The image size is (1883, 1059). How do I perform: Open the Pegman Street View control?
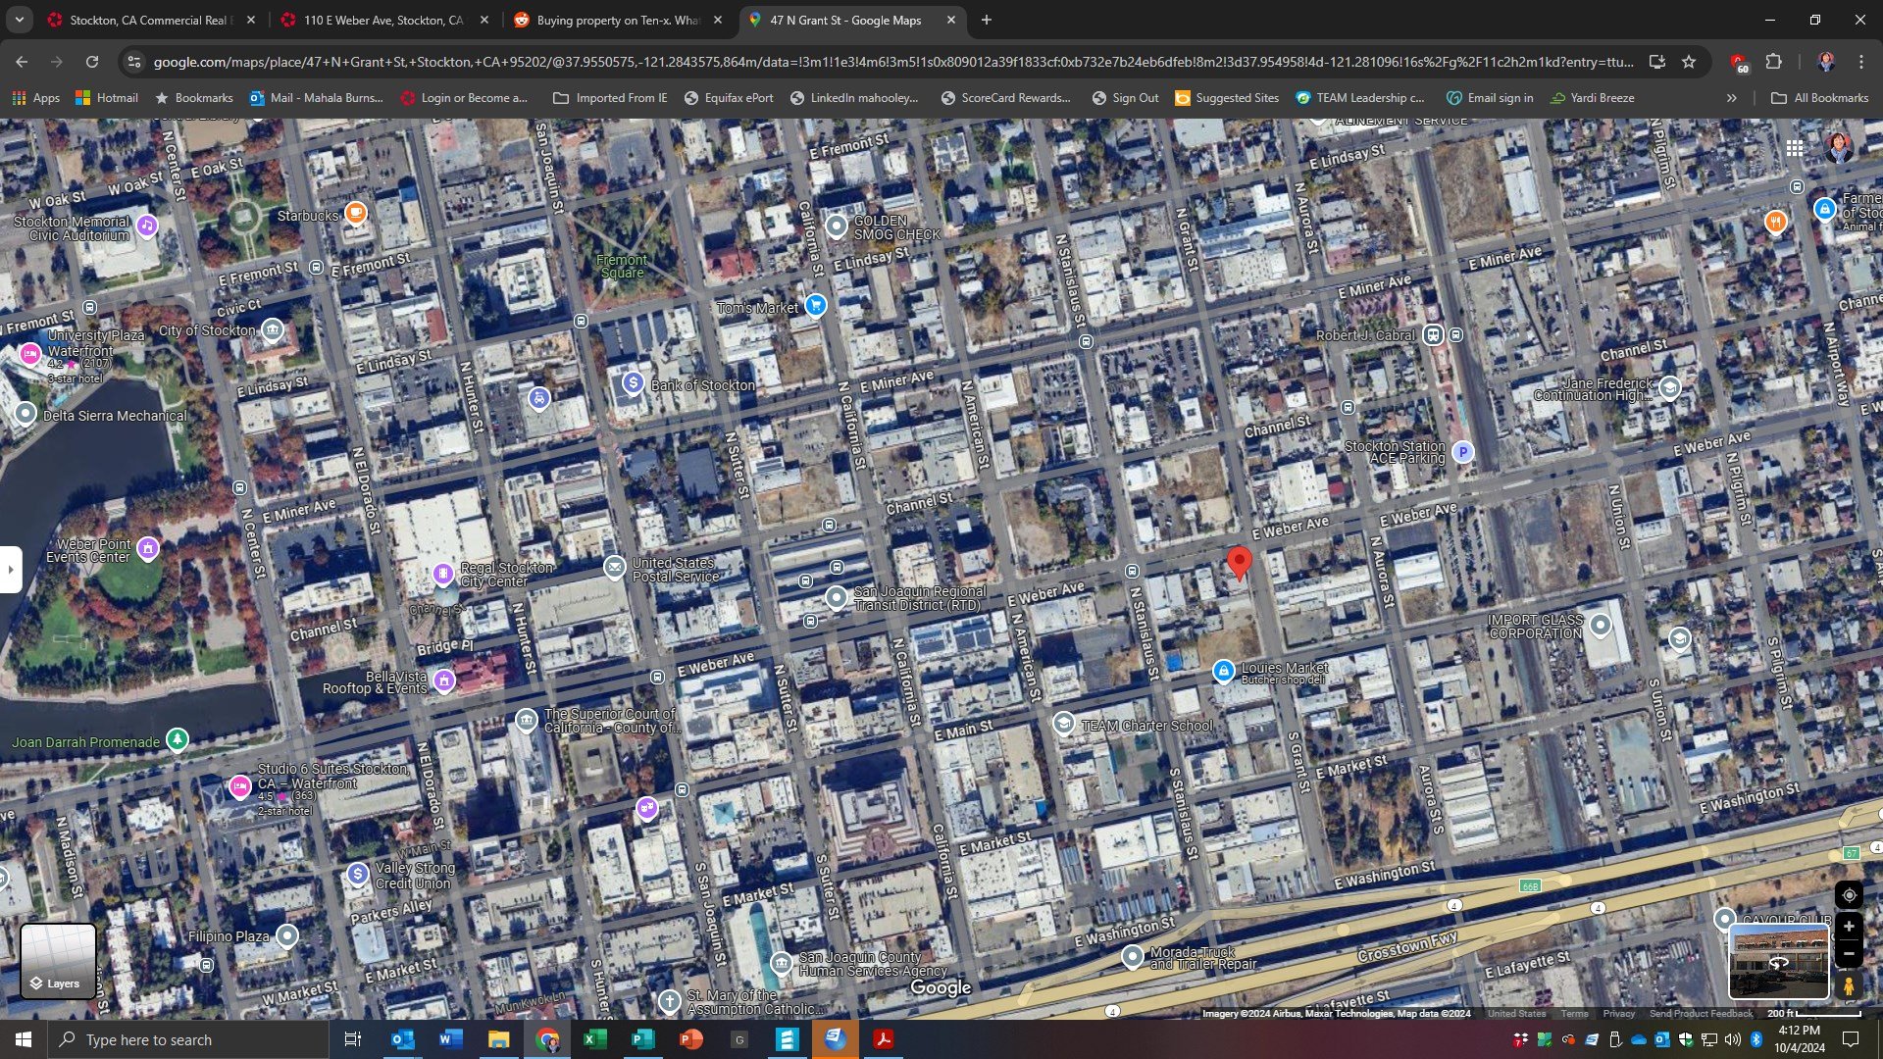point(1849,984)
